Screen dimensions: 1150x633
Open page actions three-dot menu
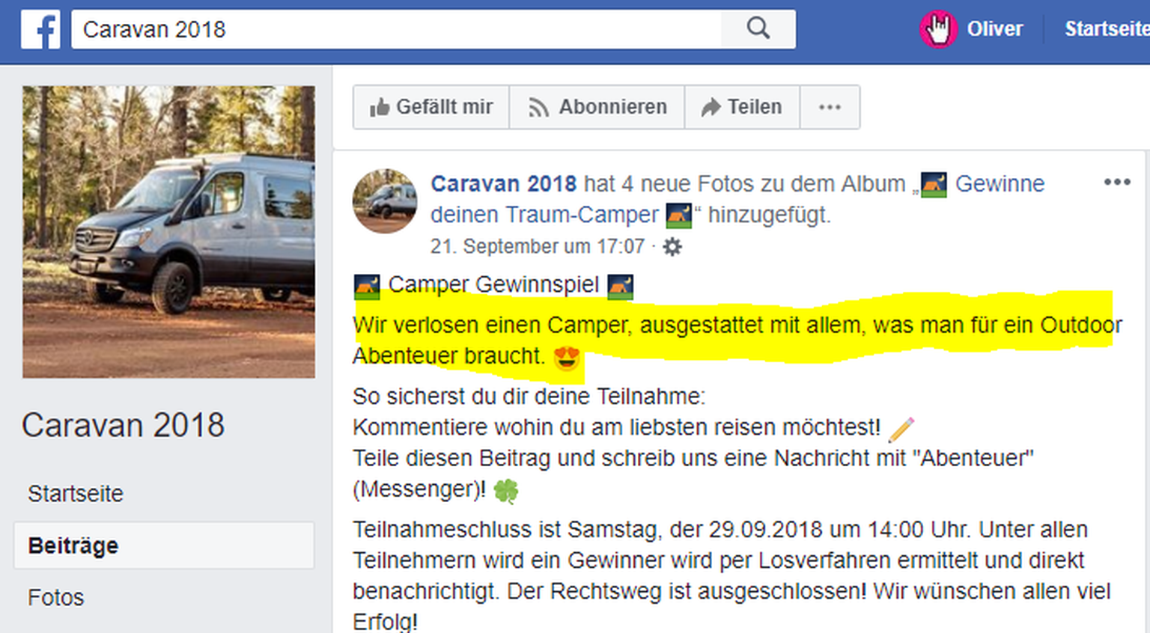pos(830,107)
